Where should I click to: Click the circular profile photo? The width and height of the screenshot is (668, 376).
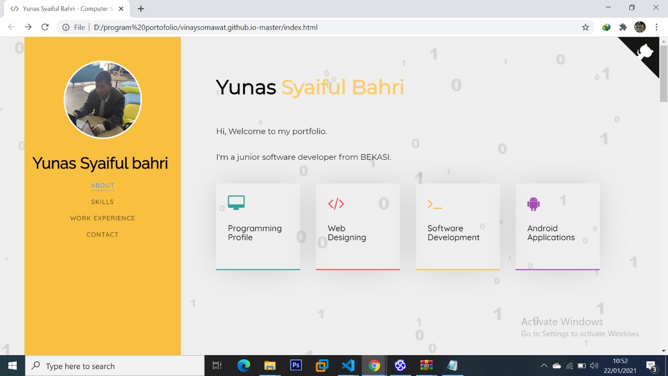click(x=103, y=100)
